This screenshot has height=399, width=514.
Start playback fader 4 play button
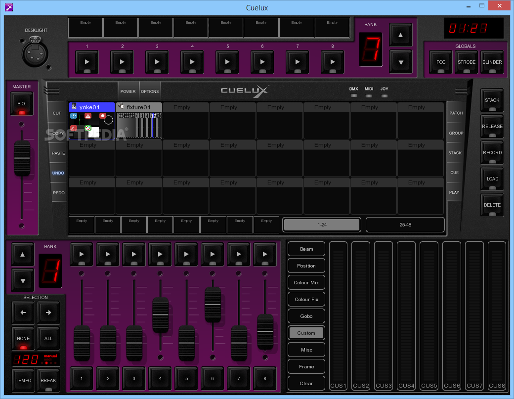160,254
